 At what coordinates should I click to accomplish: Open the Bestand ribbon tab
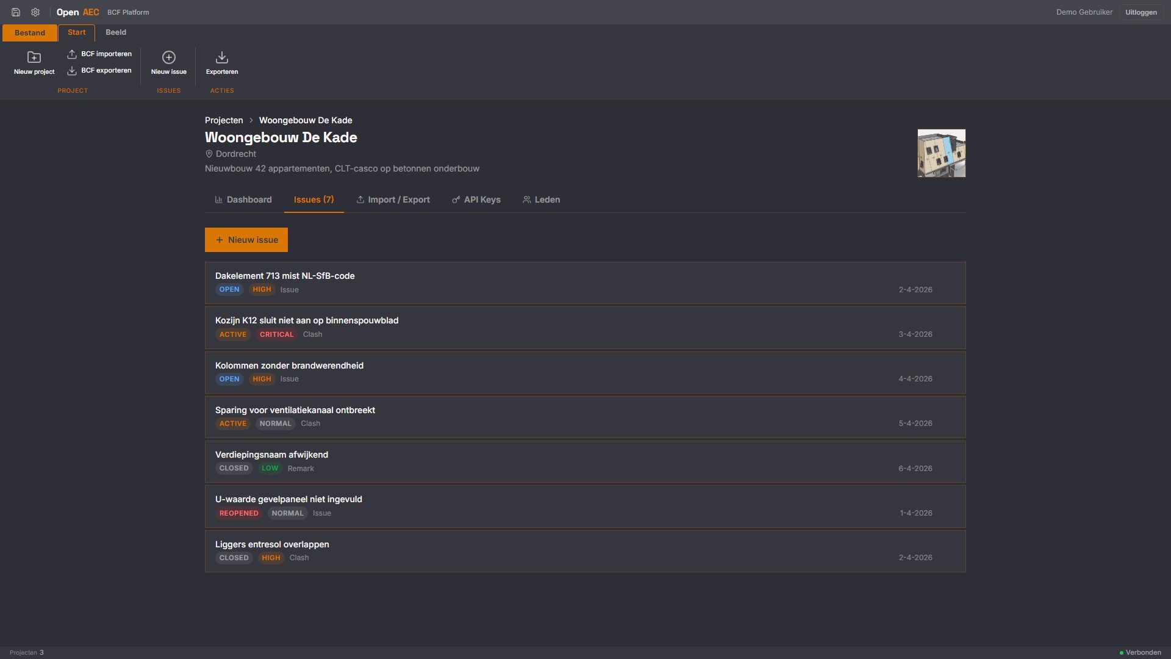[30, 33]
